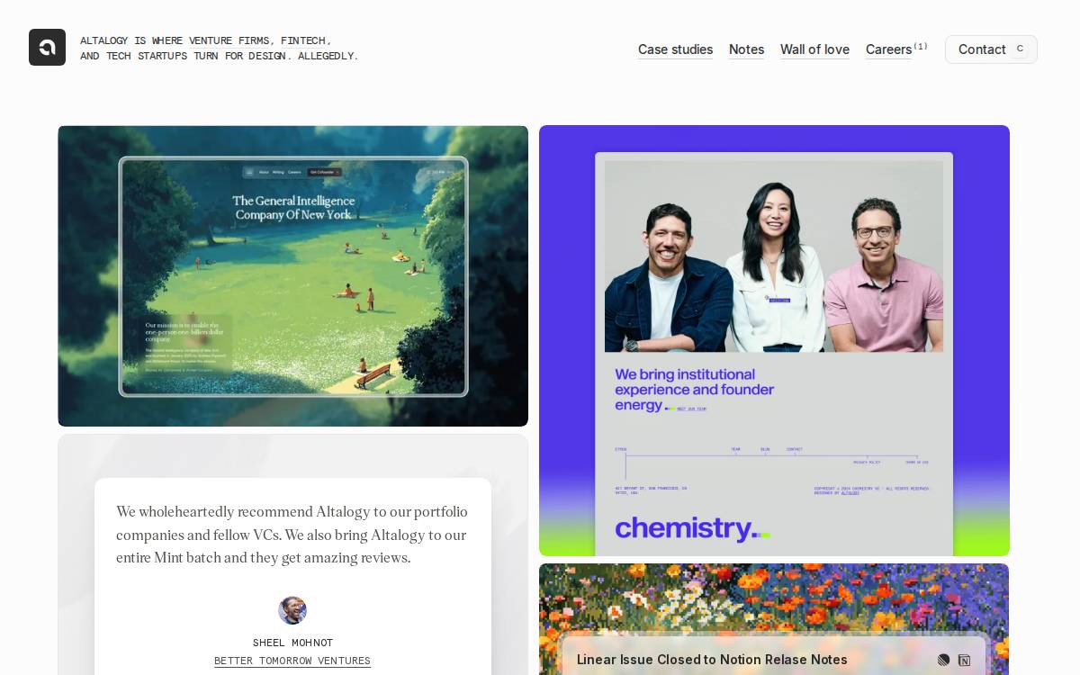The height and width of the screenshot is (675, 1080).
Task: Click the 'C' shortcut badge in Contact button
Action: (1020, 49)
